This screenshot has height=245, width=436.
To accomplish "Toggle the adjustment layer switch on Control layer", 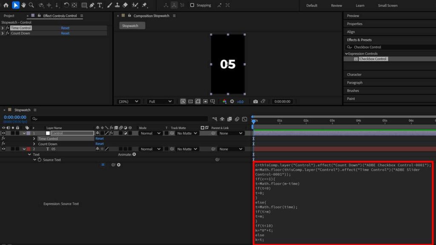I will point(126,133).
